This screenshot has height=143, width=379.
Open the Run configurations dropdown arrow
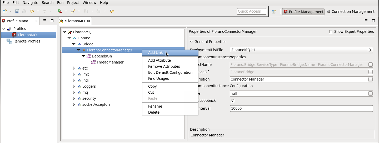(x=66, y=11)
